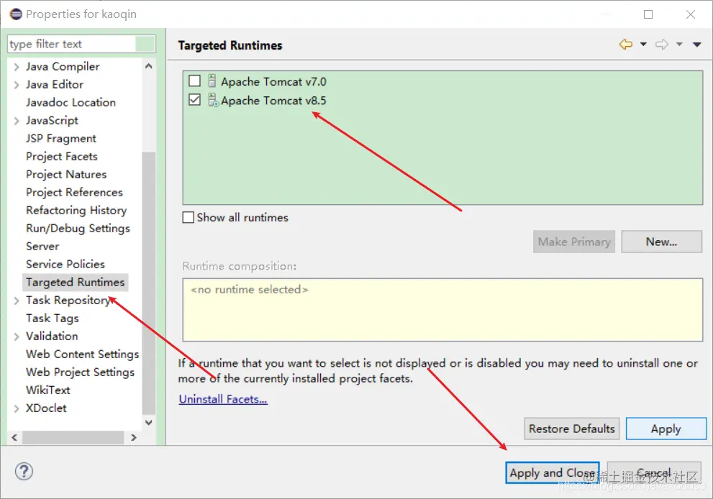Open Web Project Settings page
Viewport: 713px width, 499px height.
click(80, 372)
